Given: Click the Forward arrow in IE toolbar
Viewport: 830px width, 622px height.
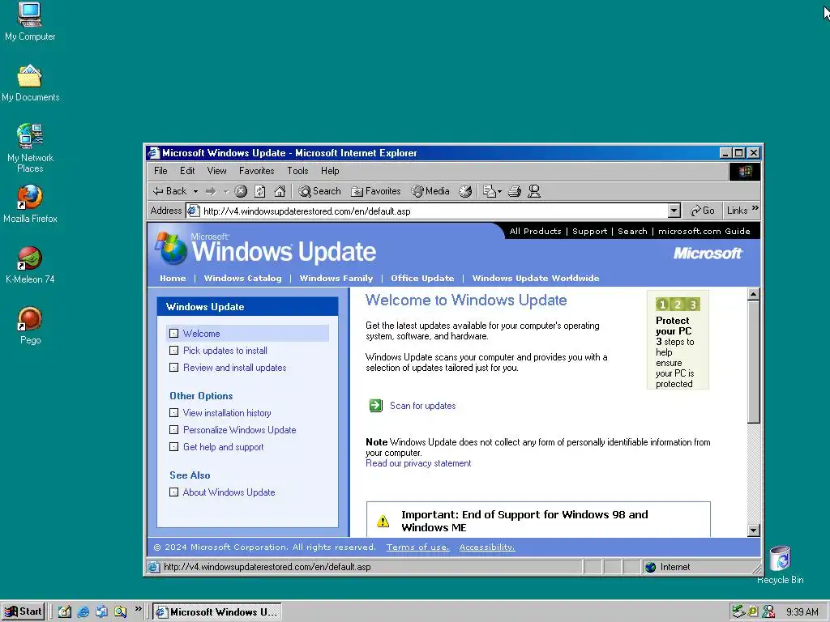Looking at the screenshot, I should (x=211, y=191).
